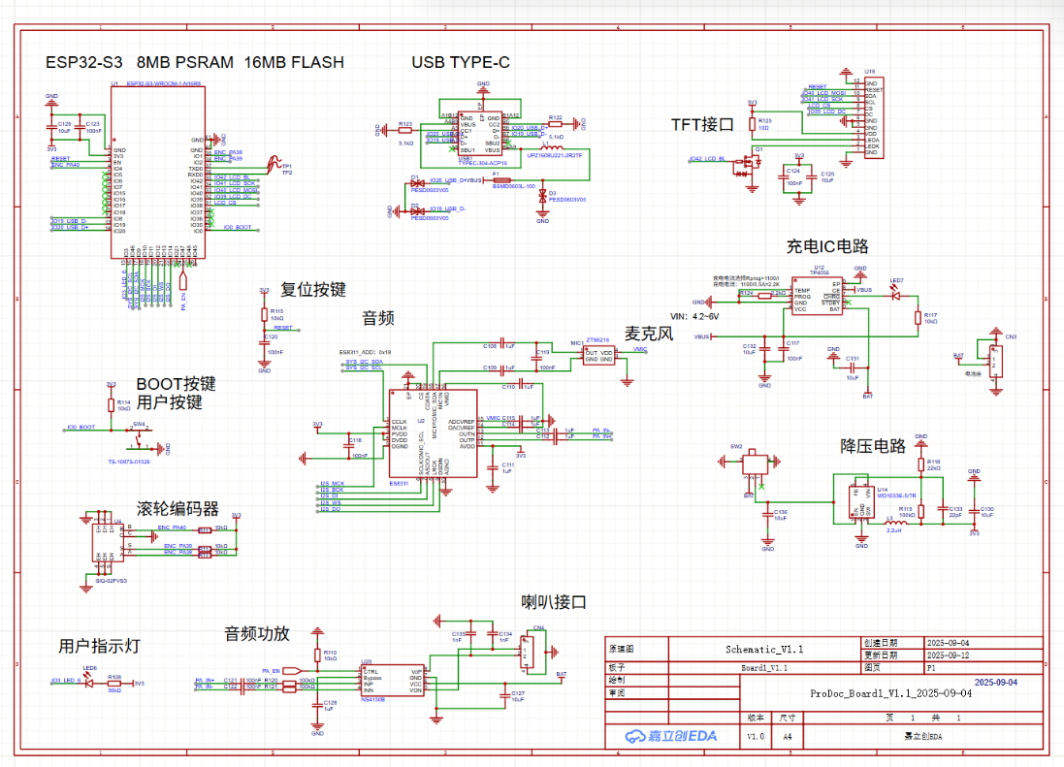Select the U14 WD1033E buck converter
Screen dimensions: 1064x767
click(861, 503)
